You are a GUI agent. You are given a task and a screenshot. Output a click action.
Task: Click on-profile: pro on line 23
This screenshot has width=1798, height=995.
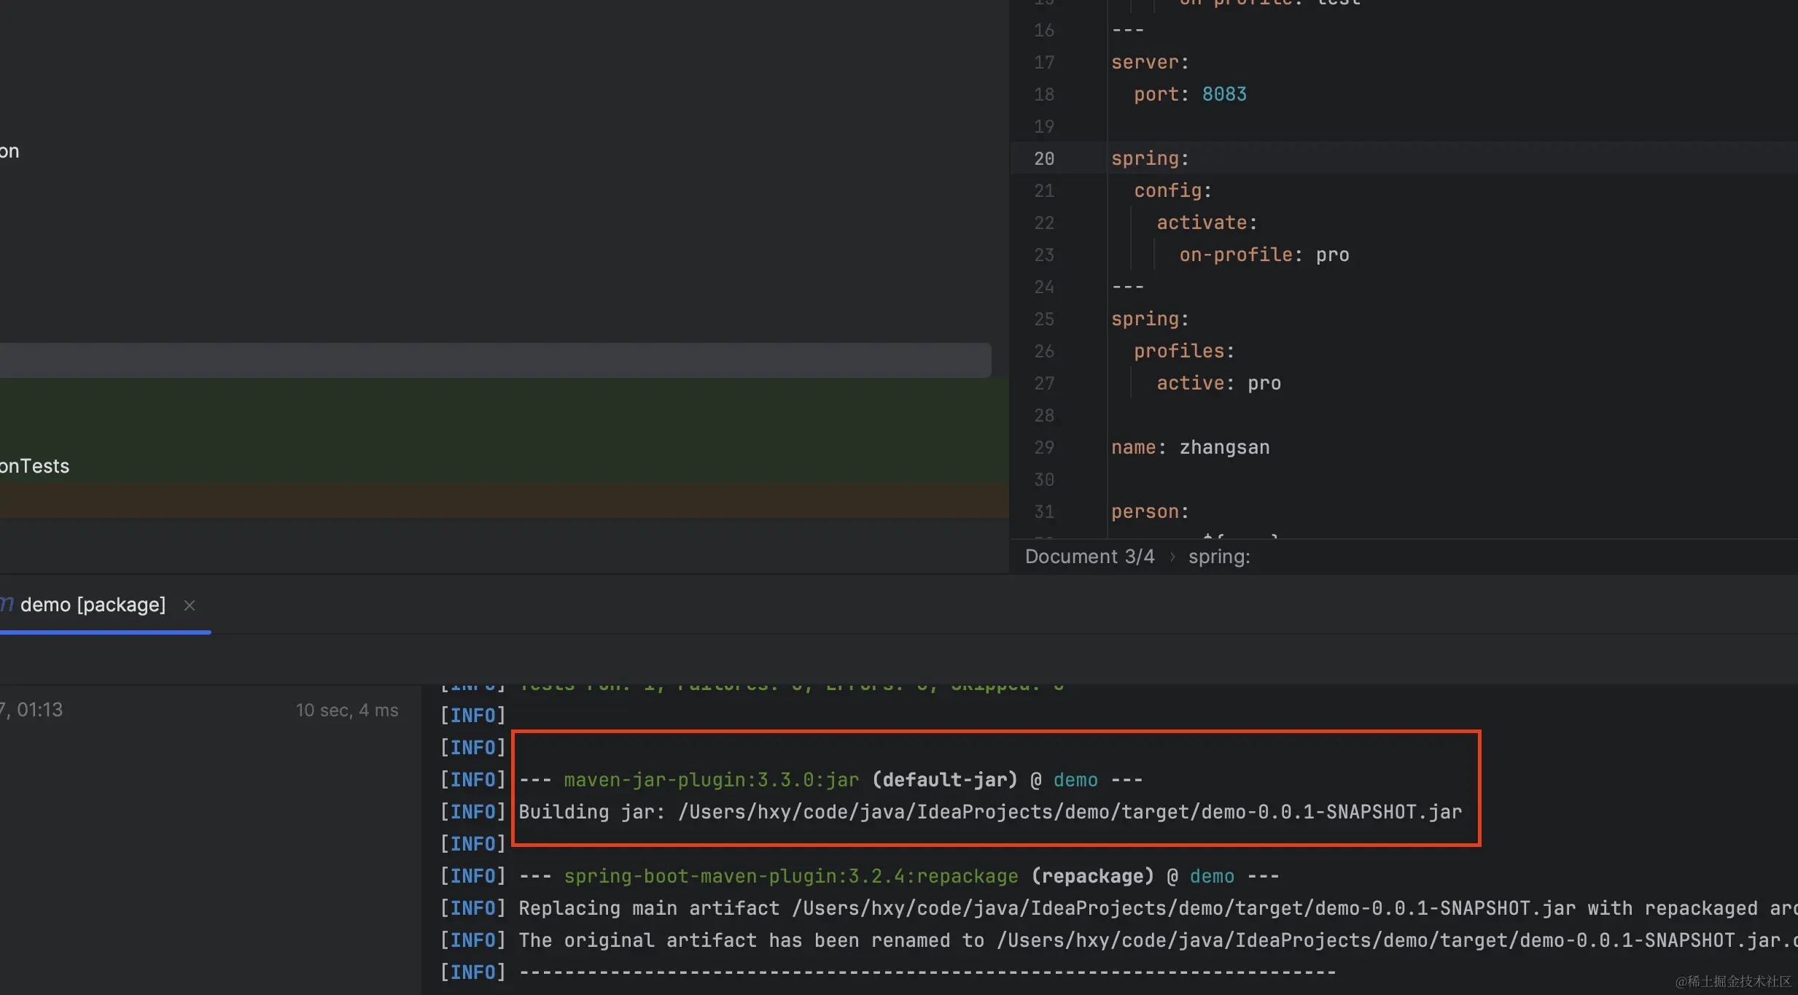pos(1264,255)
